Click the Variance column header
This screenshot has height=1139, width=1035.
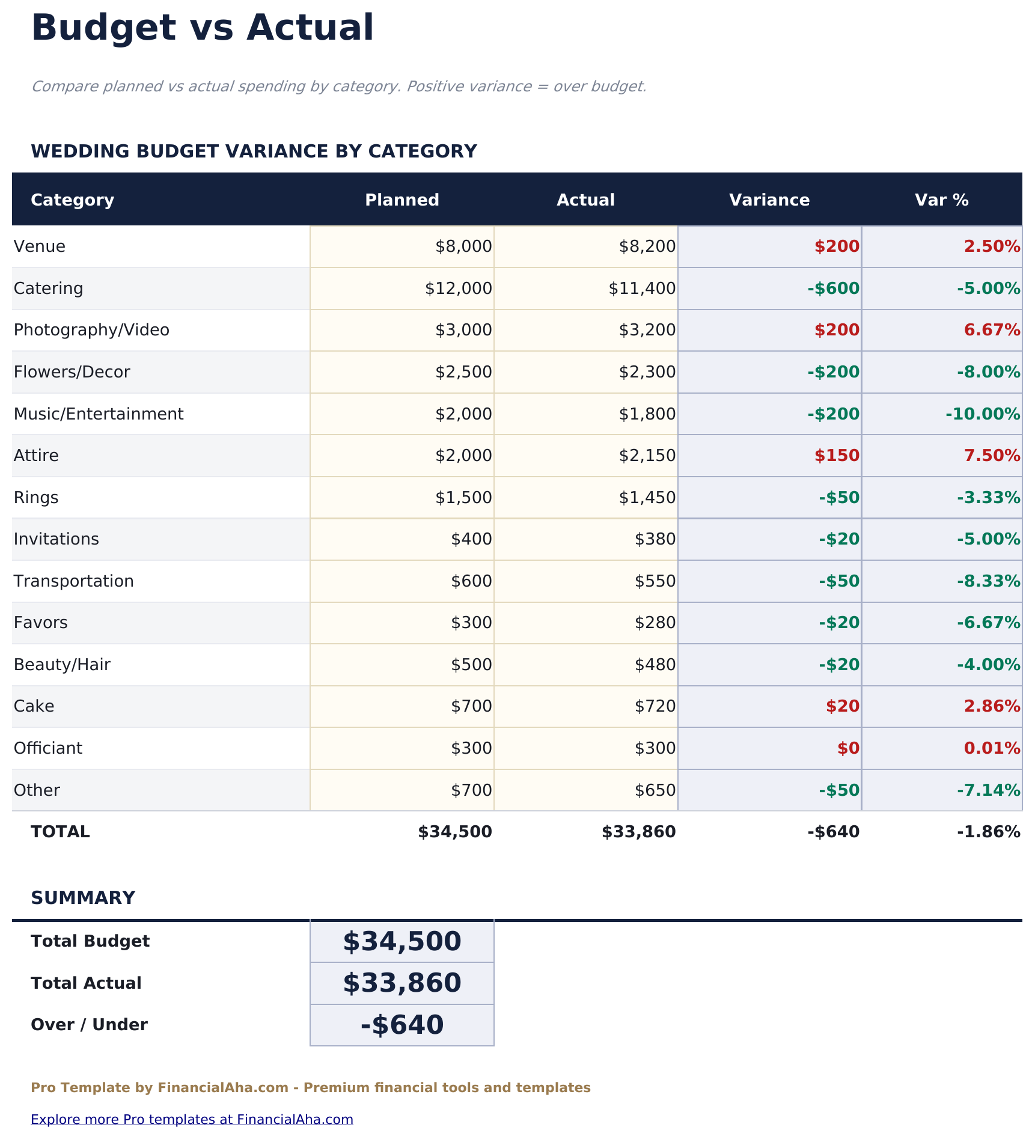pyautogui.click(x=769, y=200)
